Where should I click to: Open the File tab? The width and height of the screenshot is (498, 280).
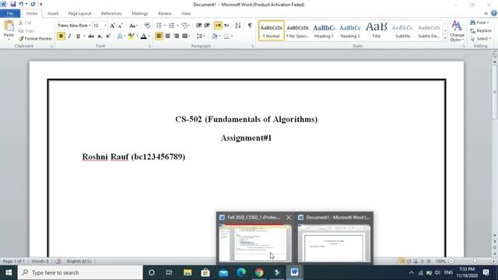(x=10, y=13)
